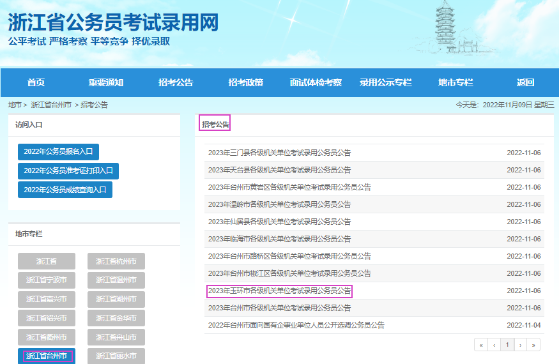The height and width of the screenshot is (364, 559).
Task: Jump to last page using » pagination arrow
Action: (x=533, y=345)
